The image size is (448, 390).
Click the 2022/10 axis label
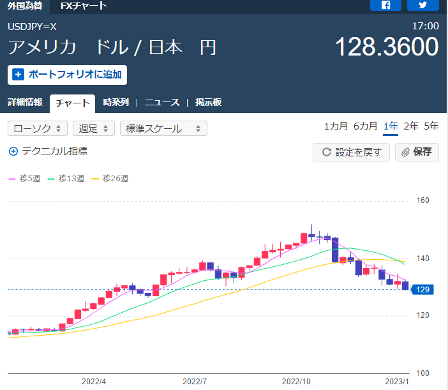coord(296,382)
